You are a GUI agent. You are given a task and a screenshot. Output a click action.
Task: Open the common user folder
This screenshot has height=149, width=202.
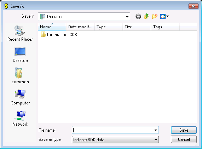coord(20,76)
